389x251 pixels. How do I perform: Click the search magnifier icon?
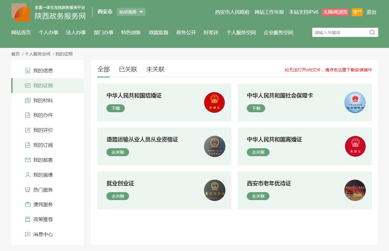point(372,32)
